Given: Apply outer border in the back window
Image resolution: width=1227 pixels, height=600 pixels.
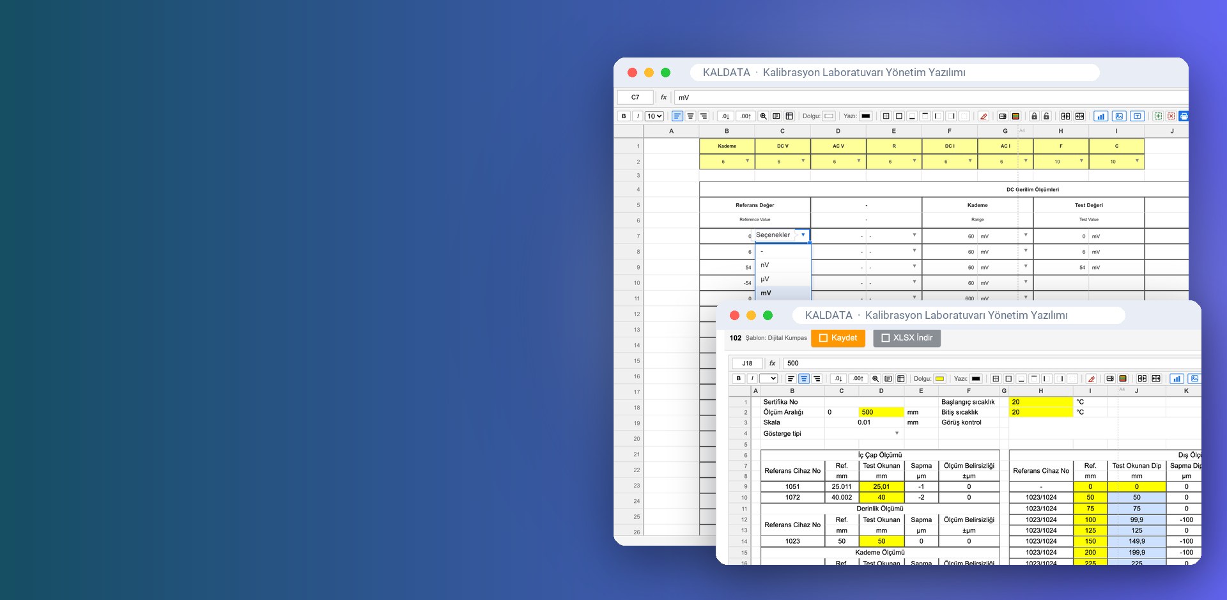Looking at the screenshot, I should coord(899,116).
